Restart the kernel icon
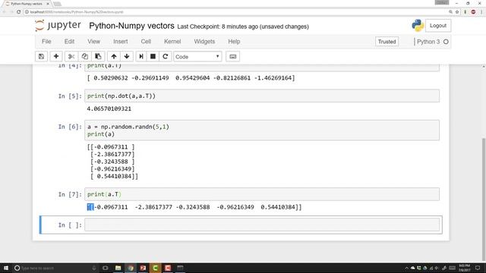This screenshot has height=273, width=486. 166,57
